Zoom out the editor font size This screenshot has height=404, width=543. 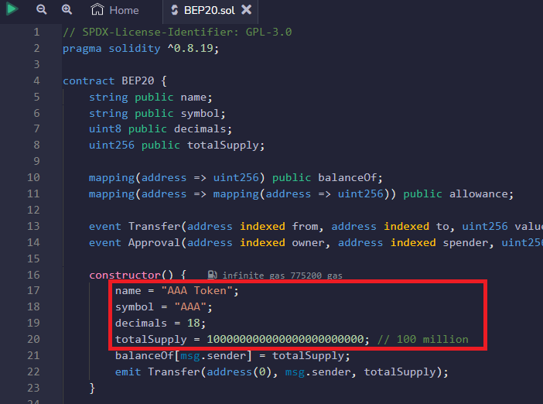(42, 10)
